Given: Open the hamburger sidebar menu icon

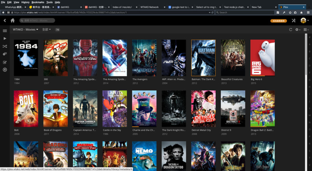Looking at the screenshot, I should coord(5,31).
